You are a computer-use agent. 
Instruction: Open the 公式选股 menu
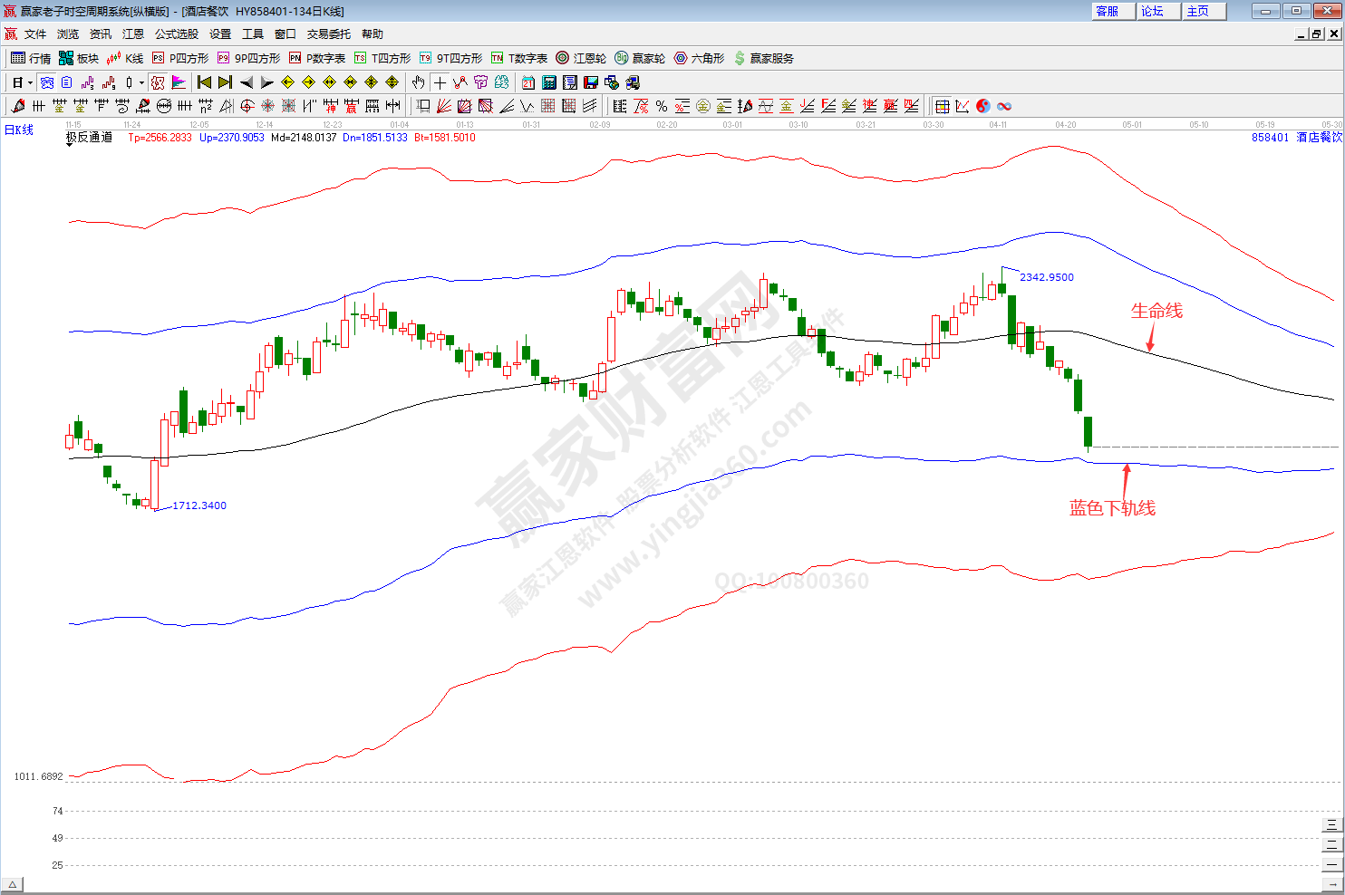[x=176, y=34]
